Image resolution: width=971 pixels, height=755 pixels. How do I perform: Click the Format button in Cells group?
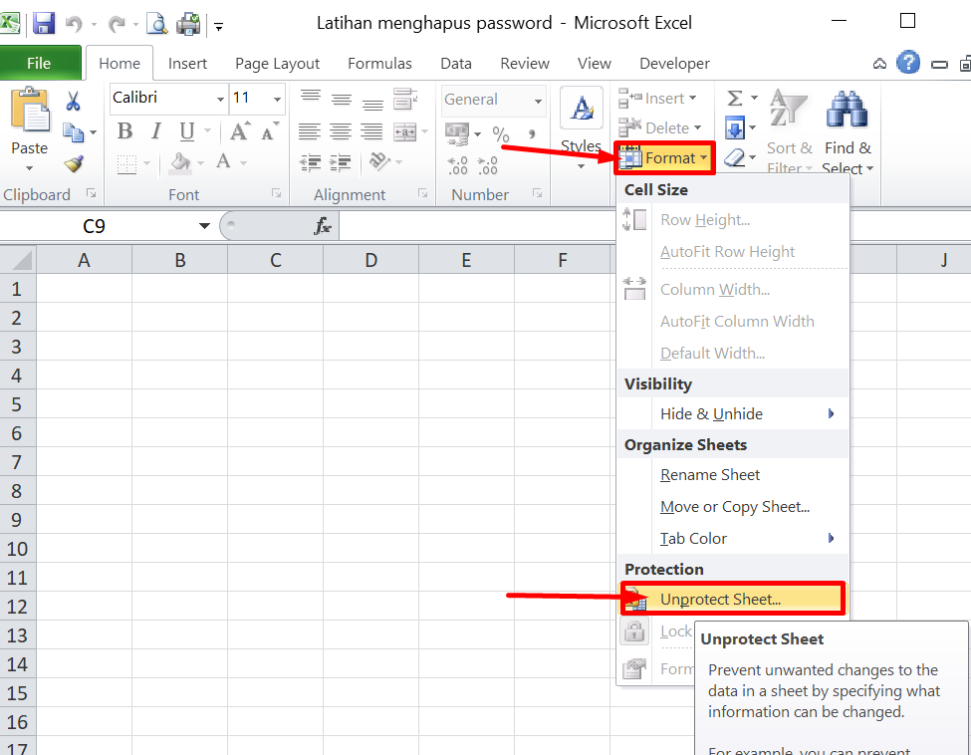click(x=664, y=158)
